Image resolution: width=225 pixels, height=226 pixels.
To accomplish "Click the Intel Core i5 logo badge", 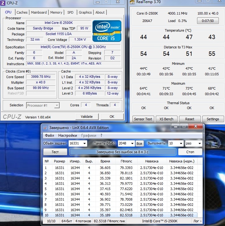I will click(107, 31).
